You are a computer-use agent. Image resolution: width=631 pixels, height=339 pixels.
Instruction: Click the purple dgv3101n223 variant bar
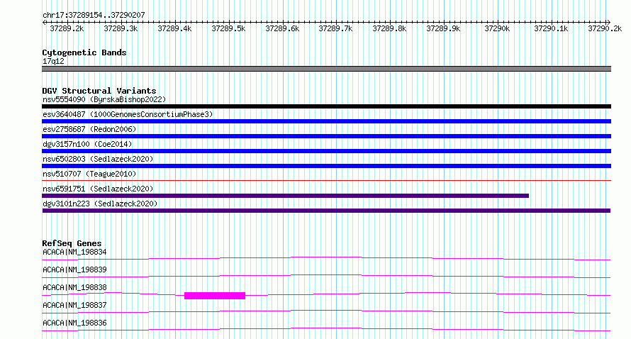click(326, 211)
